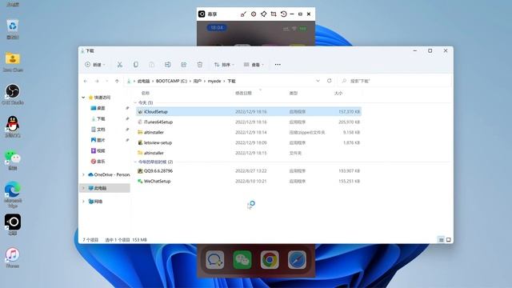Click the crop screenshot icon in mirroring window
The image size is (512, 288).
274,14
